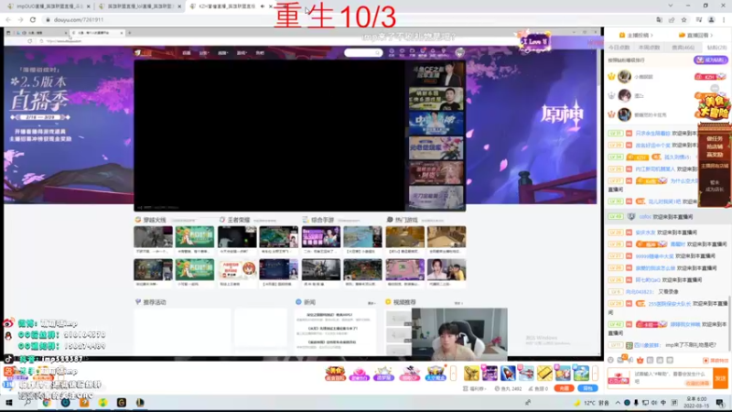The height and width of the screenshot is (412, 732).
Task: Close the first impOUO browser tab
Action: [88, 6]
